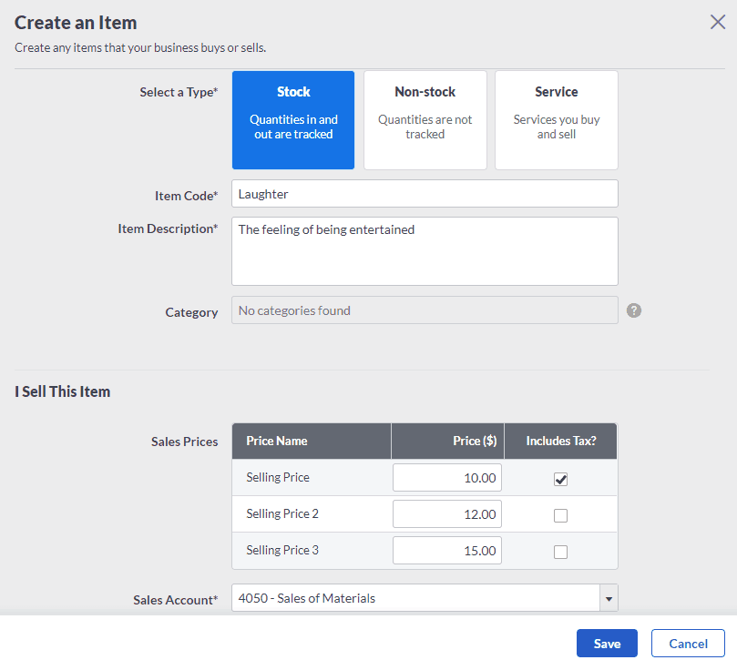Select the Stock item type
737x660 pixels.
coord(293,120)
